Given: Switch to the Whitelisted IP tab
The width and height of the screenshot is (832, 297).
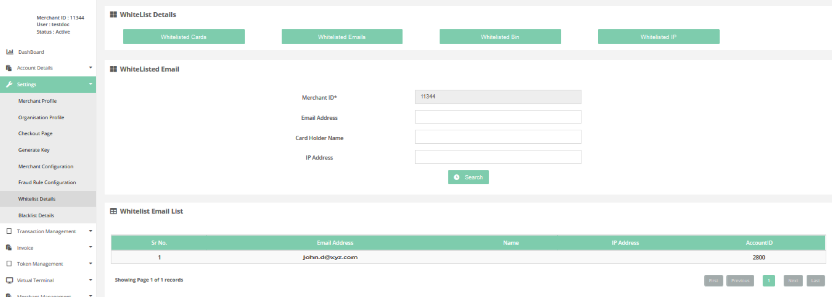Looking at the screenshot, I should (x=658, y=37).
